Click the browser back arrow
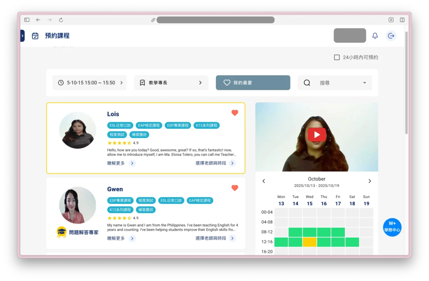 (x=38, y=20)
